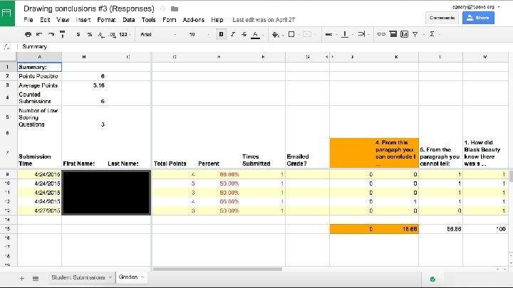The image size is (513, 288).
Task: Click the Undo arrow icon
Action: 39,34
